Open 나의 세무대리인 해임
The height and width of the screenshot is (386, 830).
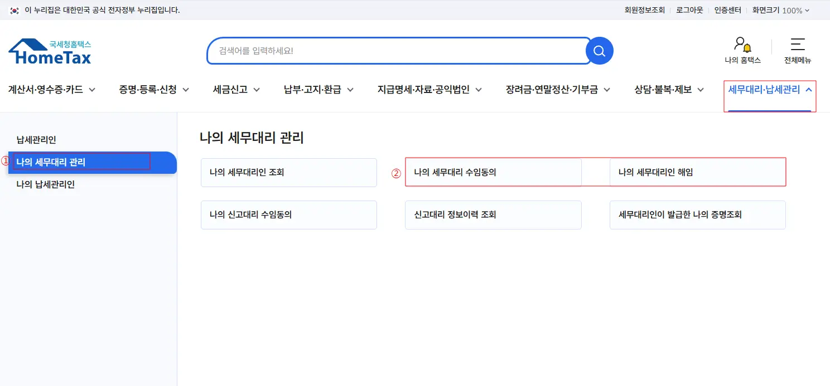pos(697,173)
